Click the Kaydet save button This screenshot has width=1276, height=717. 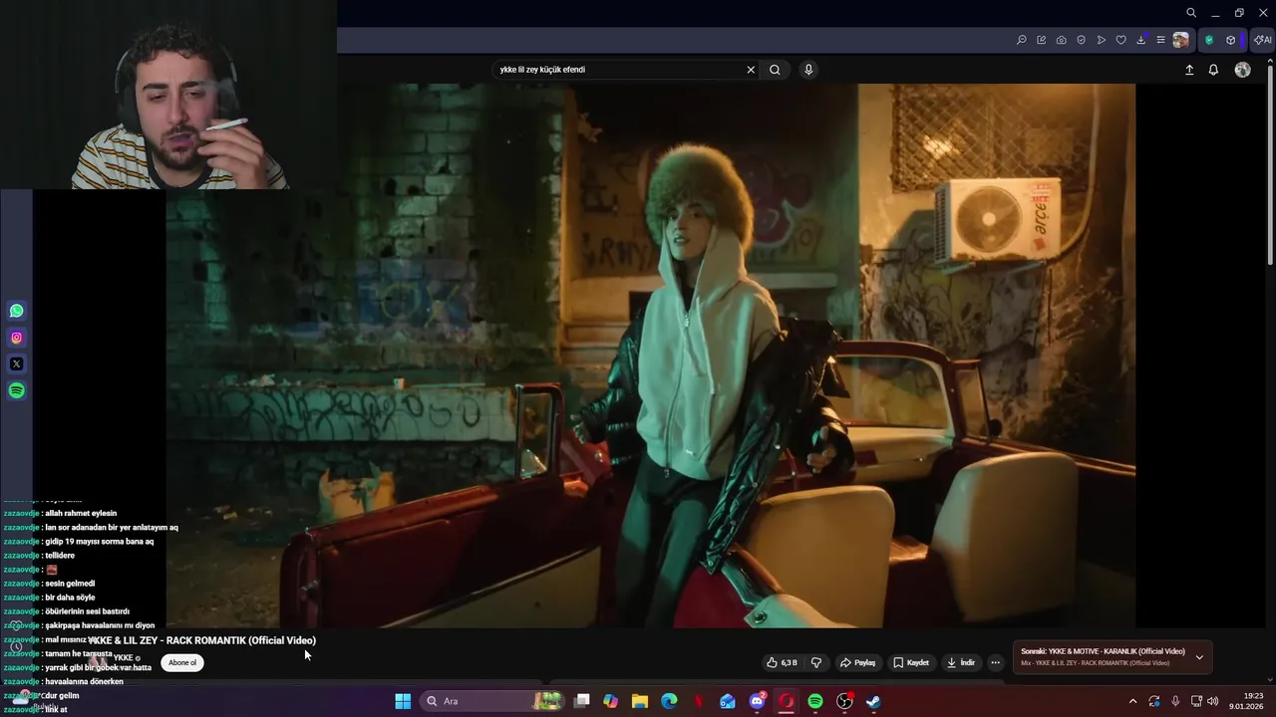[911, 662]
